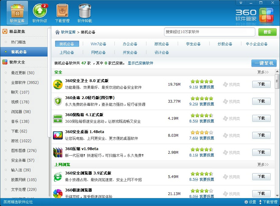The width and height of the screenshot is (280, 206).
Task: Click the star rating of 360安全桌面
Action: (202, 132)
